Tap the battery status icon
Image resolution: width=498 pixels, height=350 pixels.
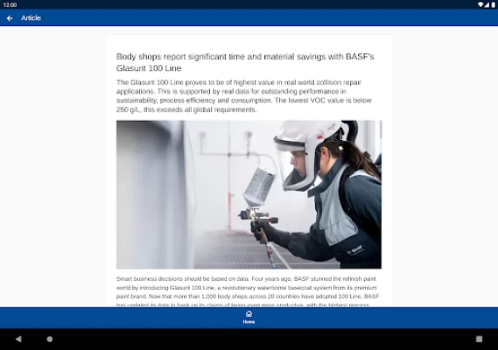pos(494,4)
